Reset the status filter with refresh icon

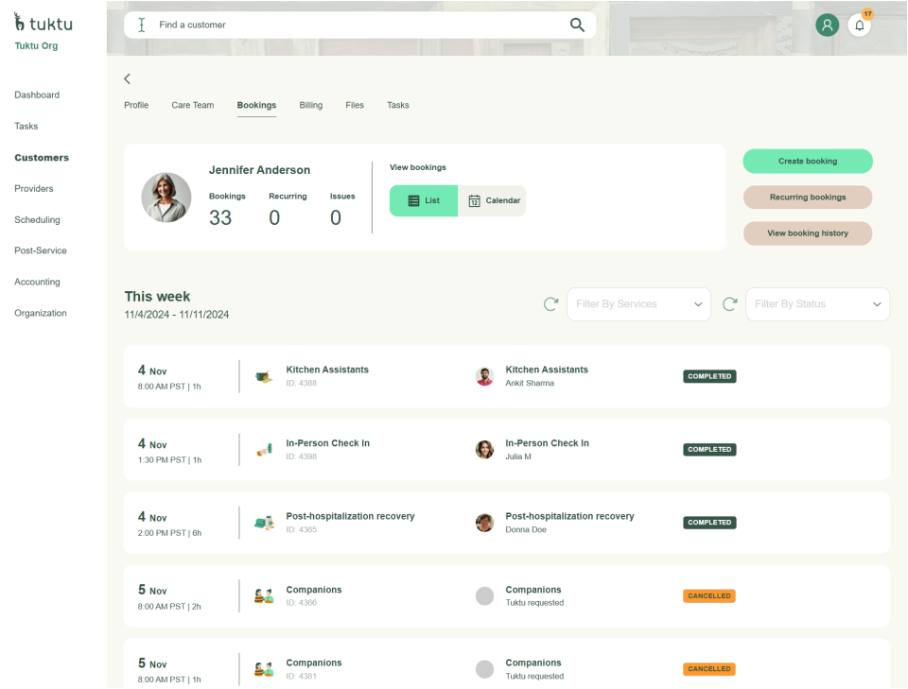[729, 304]
